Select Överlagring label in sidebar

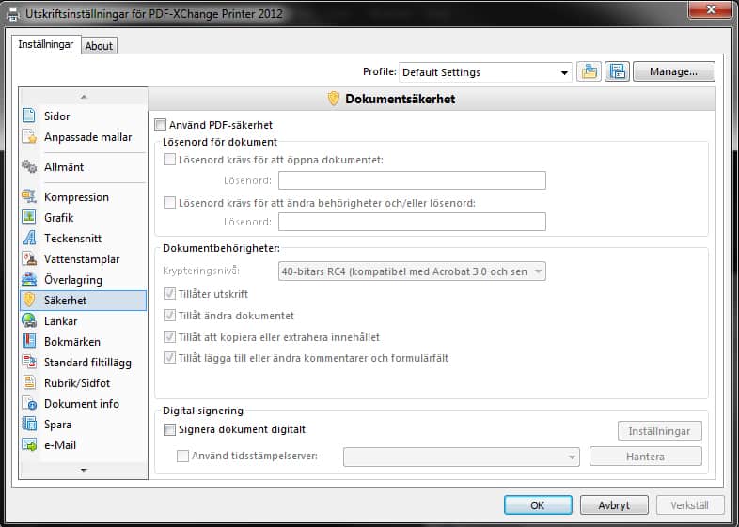coord(73,280)
